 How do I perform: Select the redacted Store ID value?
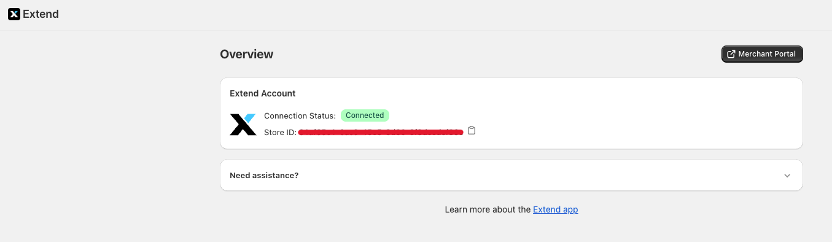[381, 132]
